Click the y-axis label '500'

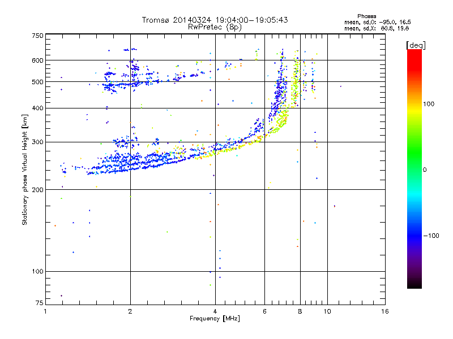tap(37, 82)
